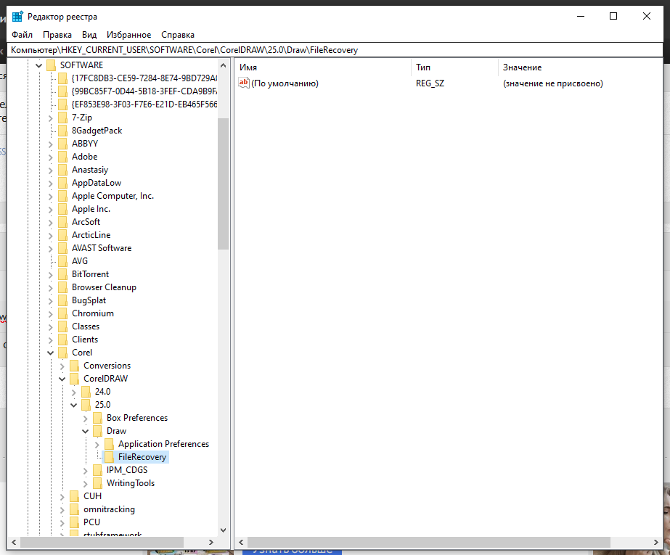Expand the 7-Zip key

pyautogui.click(x=50, y=118)
